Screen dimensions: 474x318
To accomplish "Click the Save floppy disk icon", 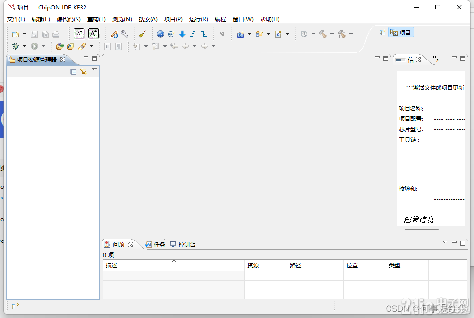I will pyautogui.click(x=34, y=34).
